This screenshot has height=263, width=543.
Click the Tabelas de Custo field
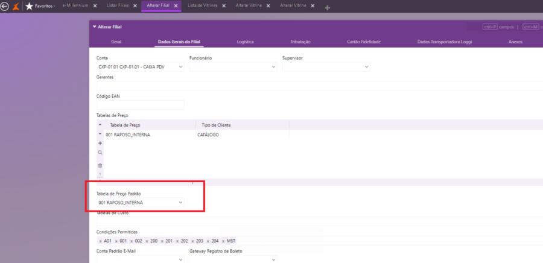(319, 221)
